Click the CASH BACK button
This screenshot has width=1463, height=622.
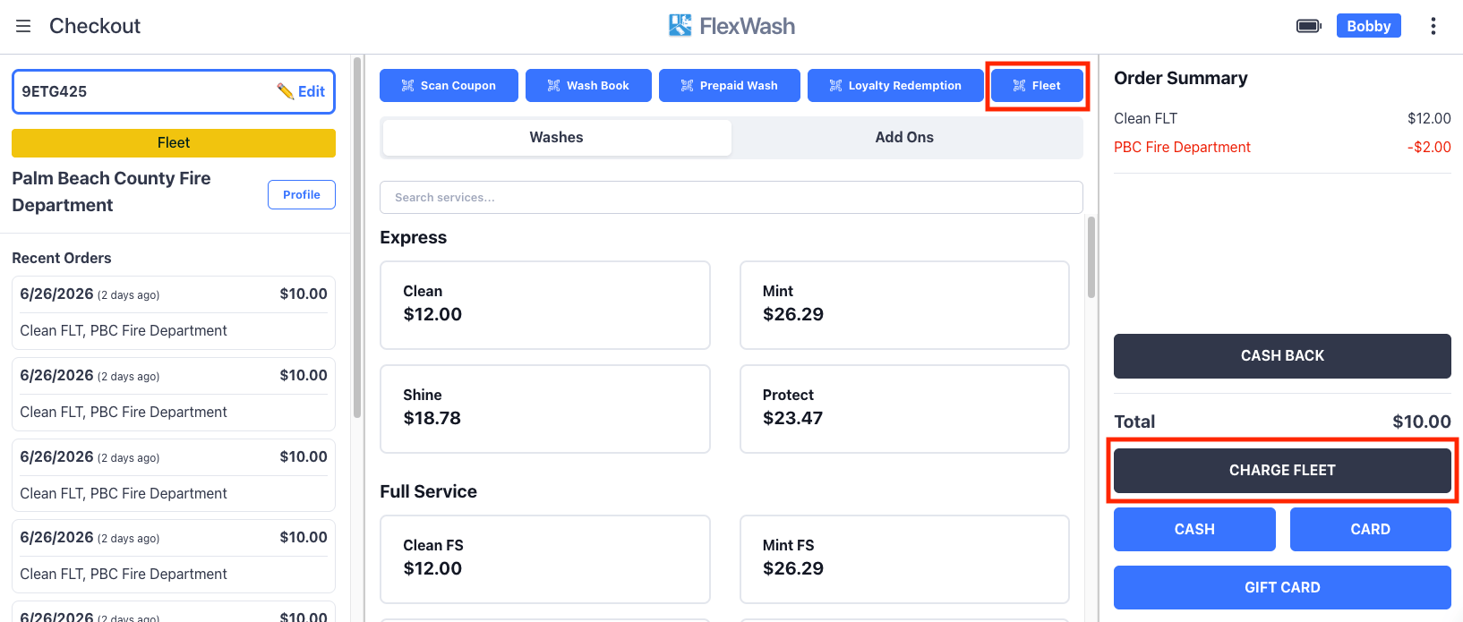click(x=1282, y=356)
